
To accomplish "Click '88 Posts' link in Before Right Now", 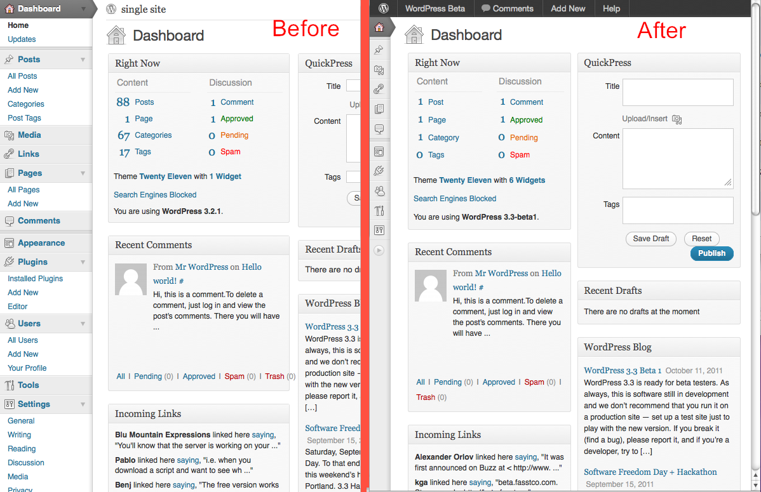I will tap(135, 102).
